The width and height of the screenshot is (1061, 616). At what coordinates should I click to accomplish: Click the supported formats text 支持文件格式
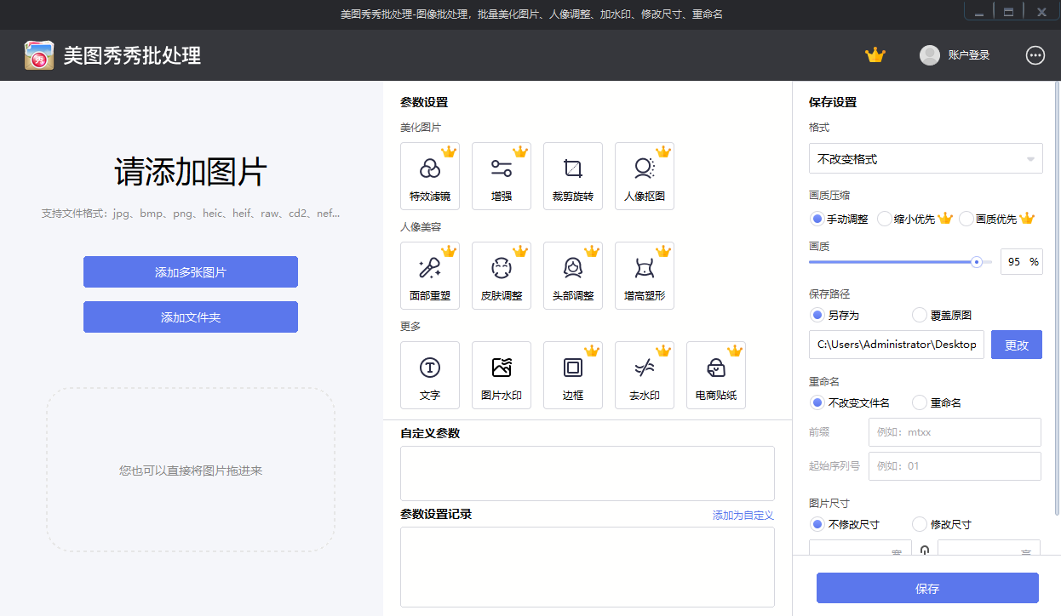pyautogui.click(x=191, y=214)
